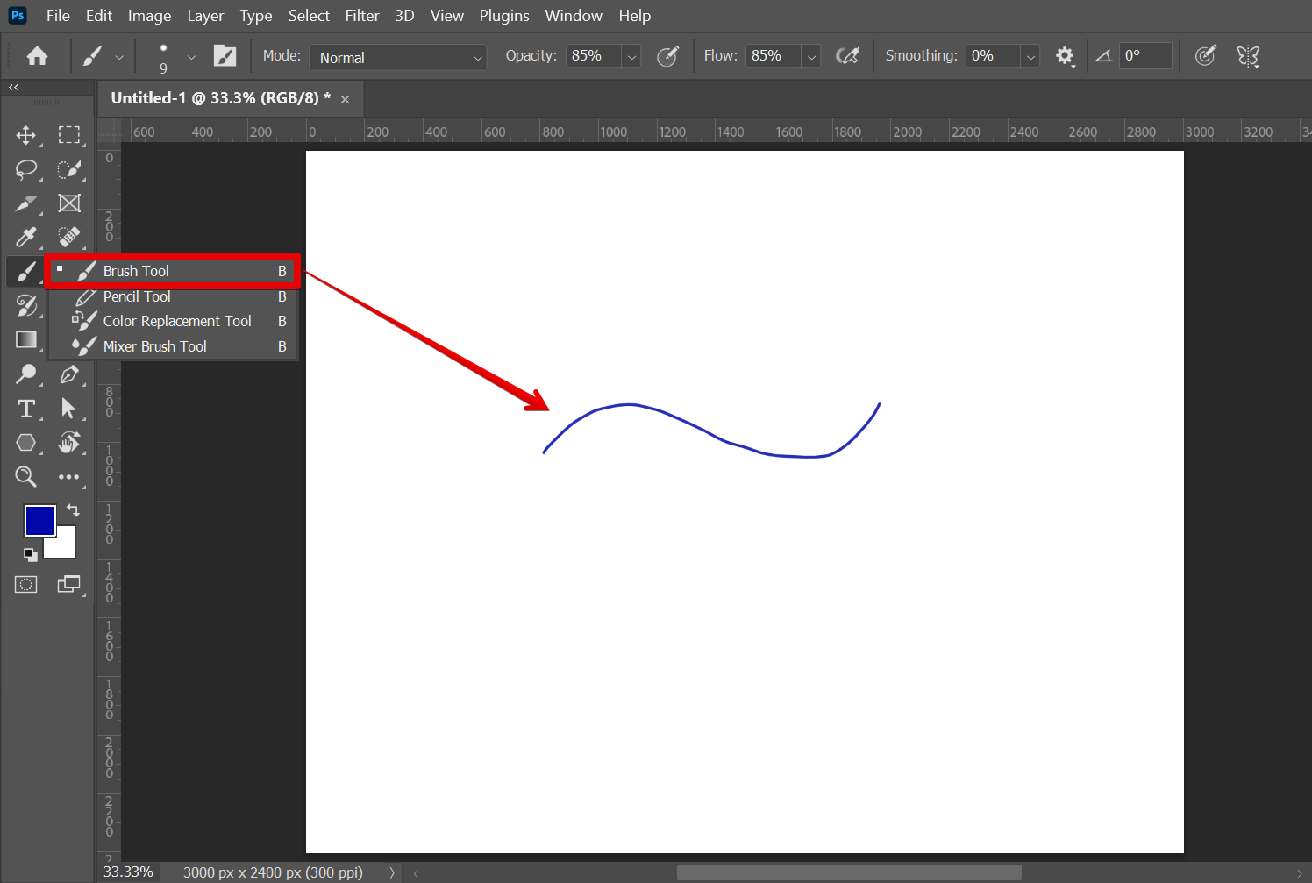Viewport: 1312px width, 883px height.
Task: Select the Gradient tool
Action: [x=25, y=340]
